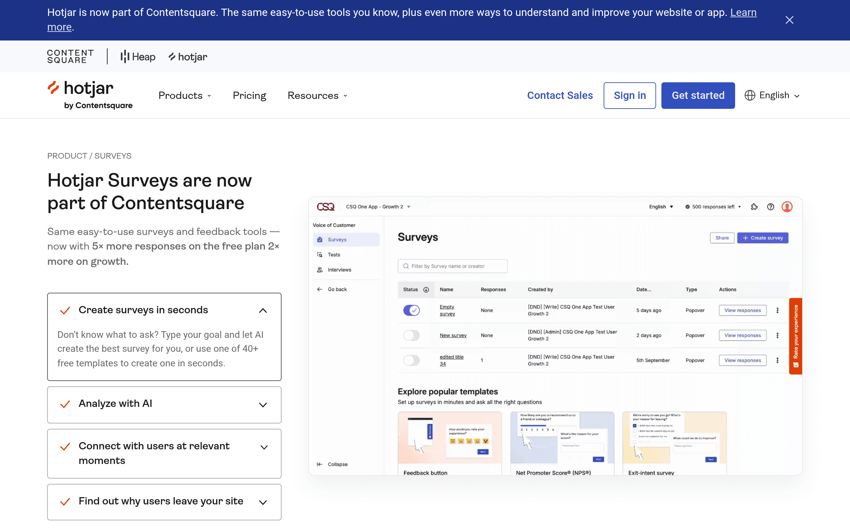Open the Products menu
This screenshot has width=850, height=531.
pyautogui.click(x=185, y=96)
